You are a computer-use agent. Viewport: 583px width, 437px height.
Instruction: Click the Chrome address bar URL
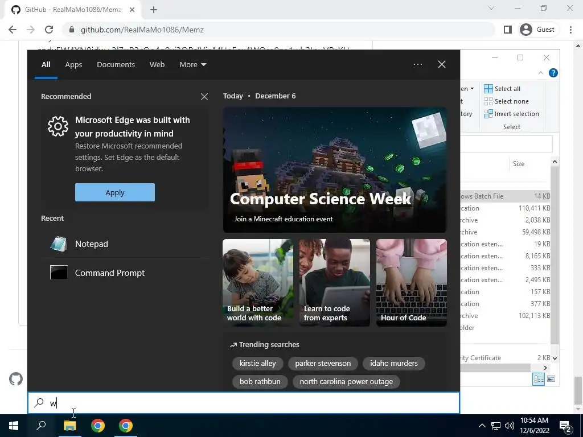(142, 30)
